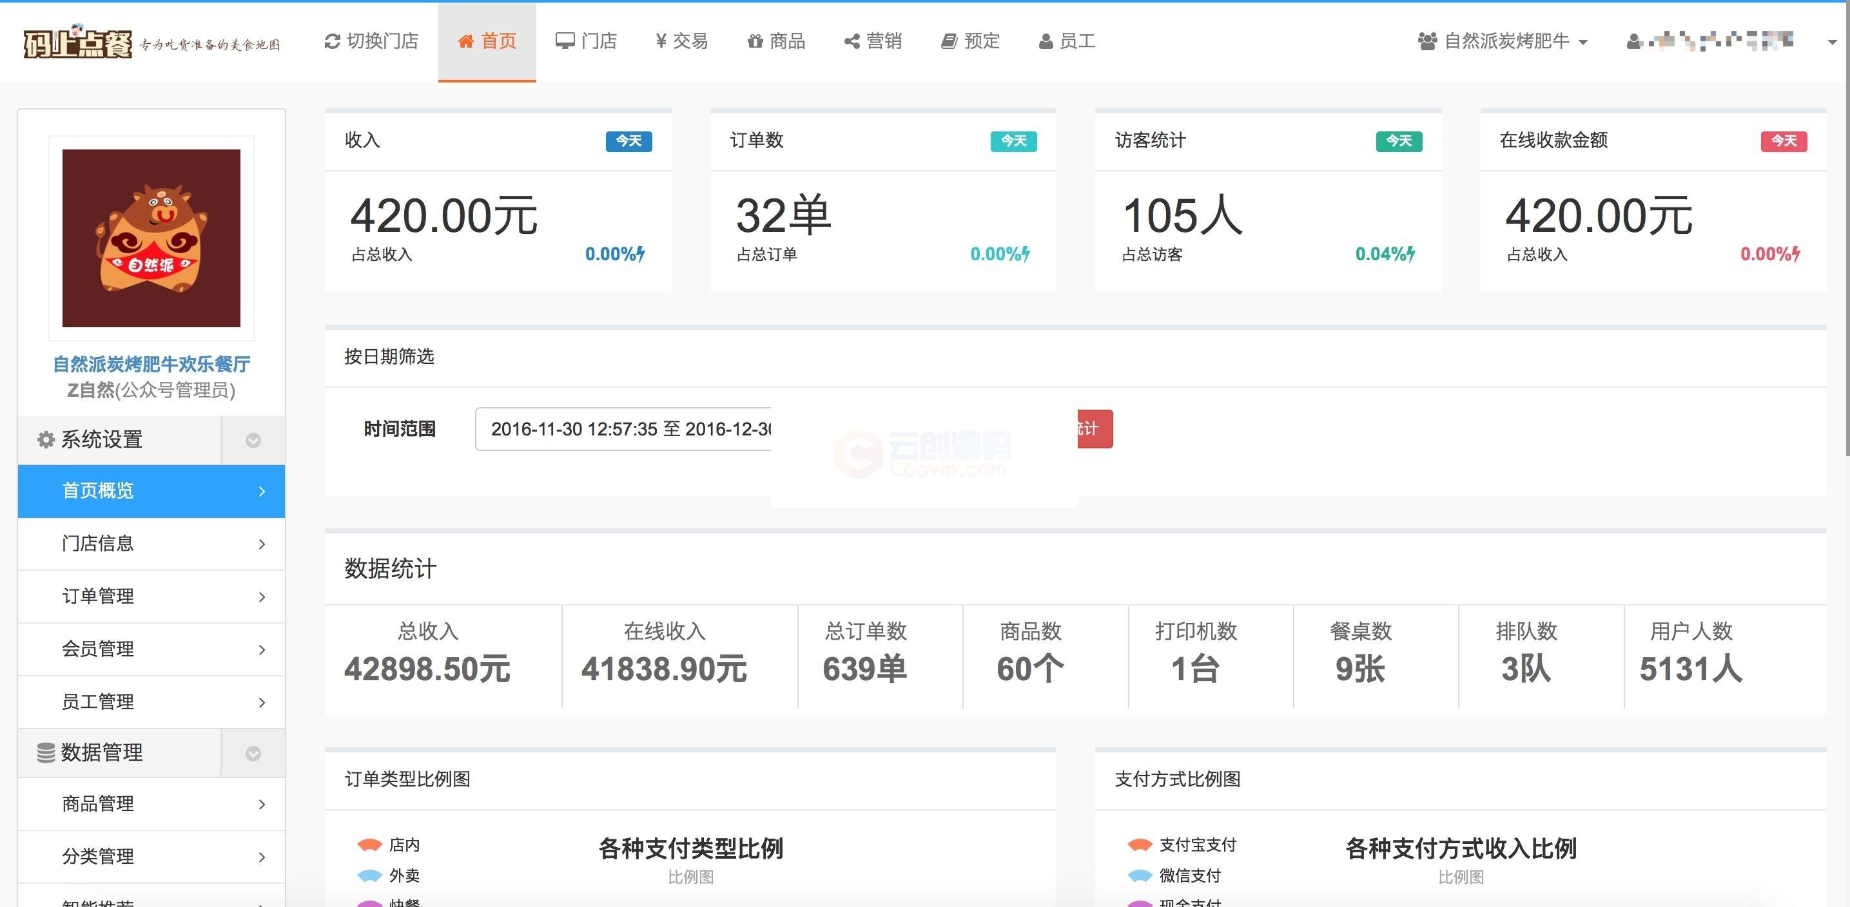Click the 今天 badge on 收入 card

coord(629,141)
